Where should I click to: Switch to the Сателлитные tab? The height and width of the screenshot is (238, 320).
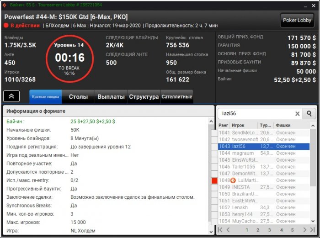coord(177,97)
